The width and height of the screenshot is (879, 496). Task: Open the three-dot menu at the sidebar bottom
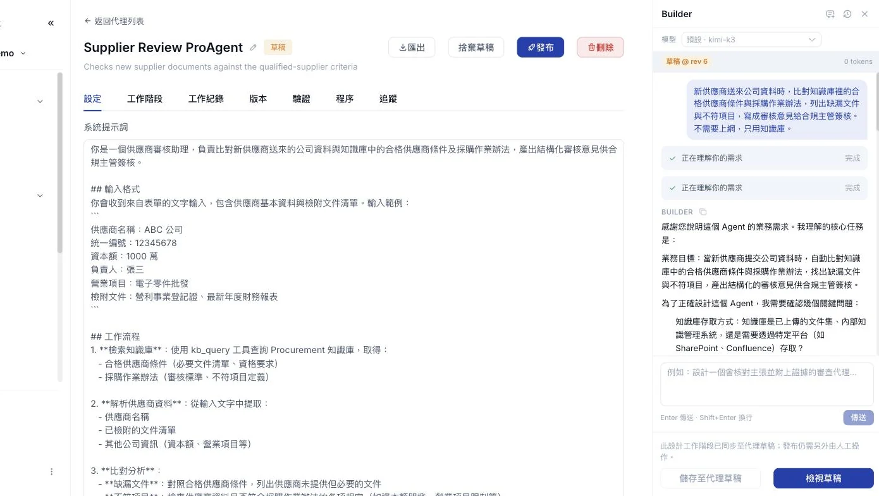tap(52, 471)
